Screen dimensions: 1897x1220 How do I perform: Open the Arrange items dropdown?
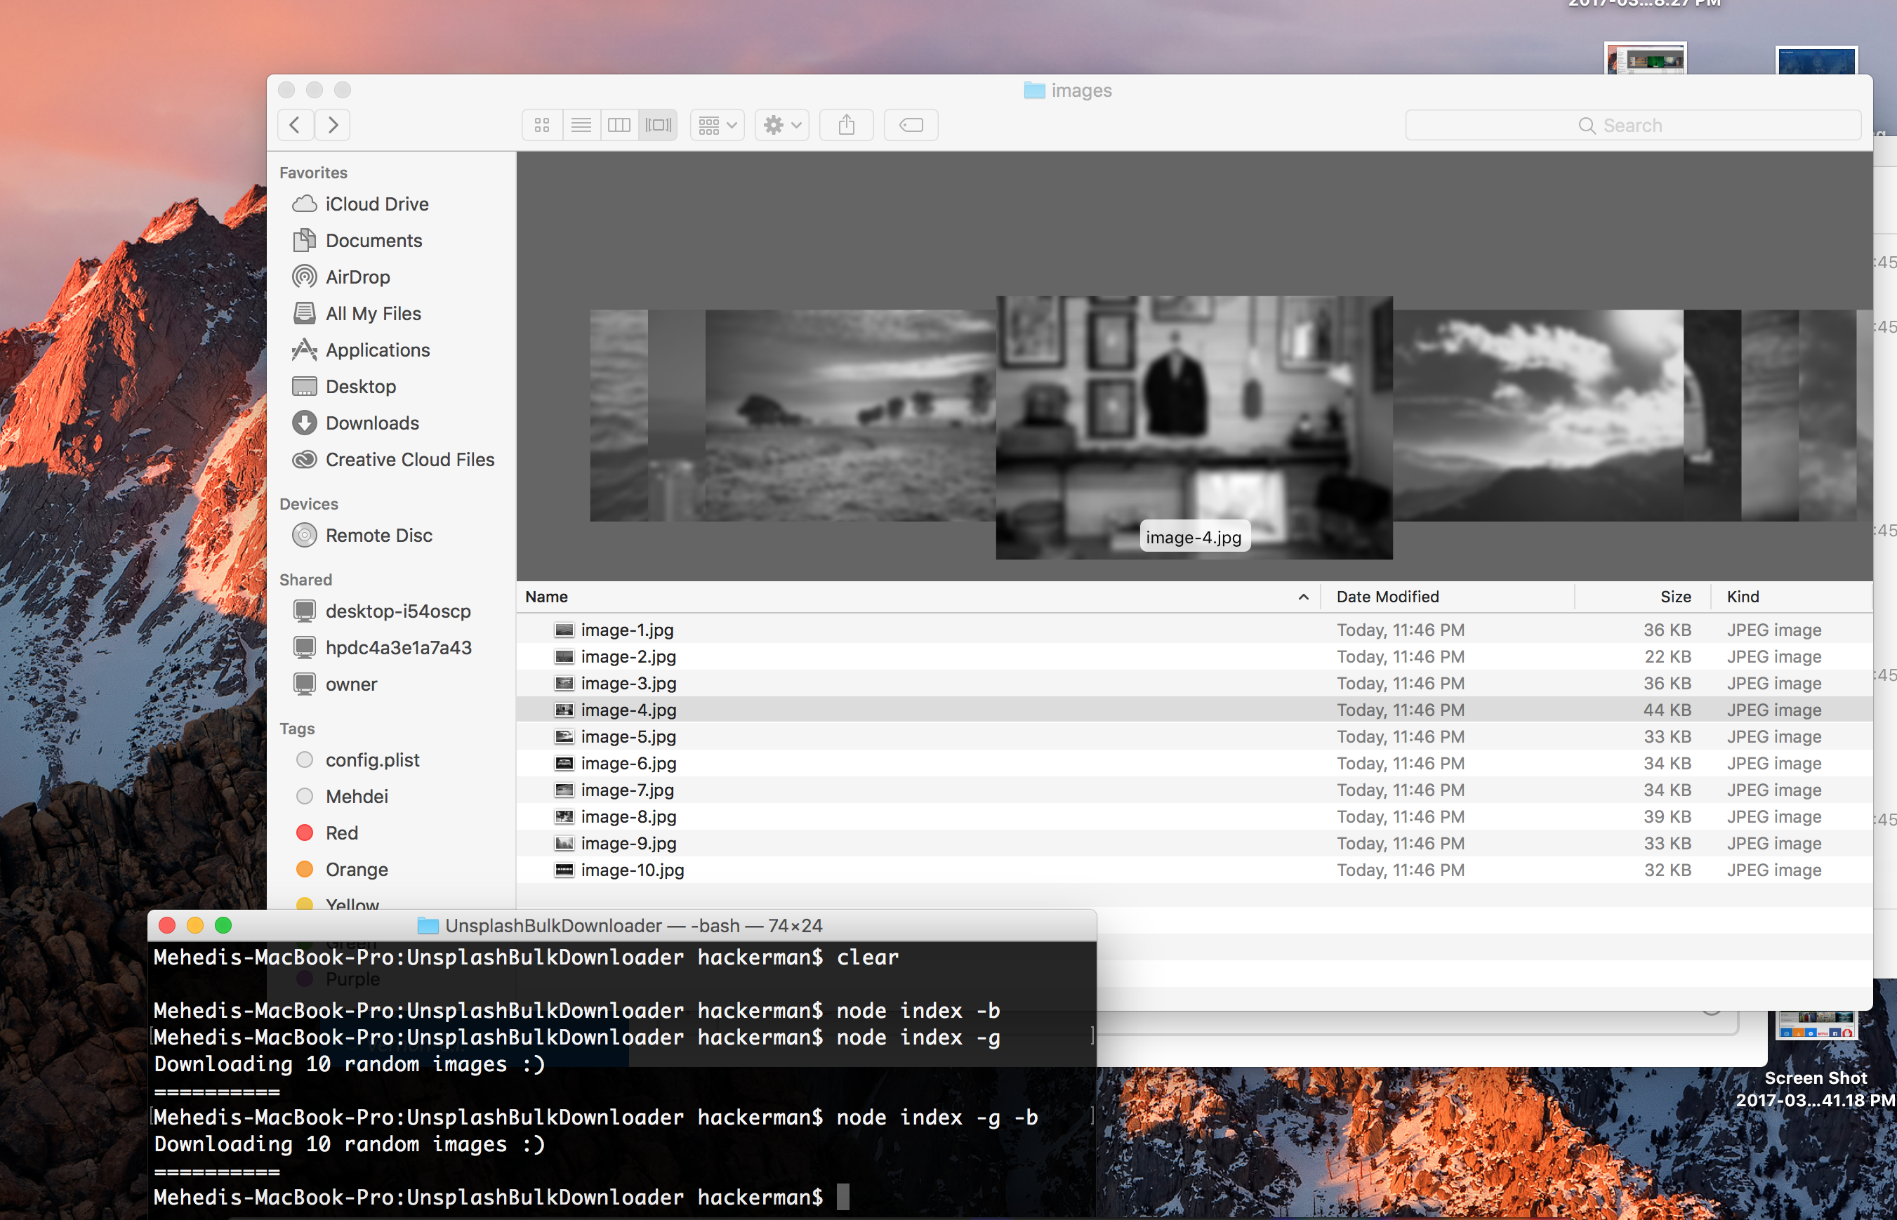(717, 125)
